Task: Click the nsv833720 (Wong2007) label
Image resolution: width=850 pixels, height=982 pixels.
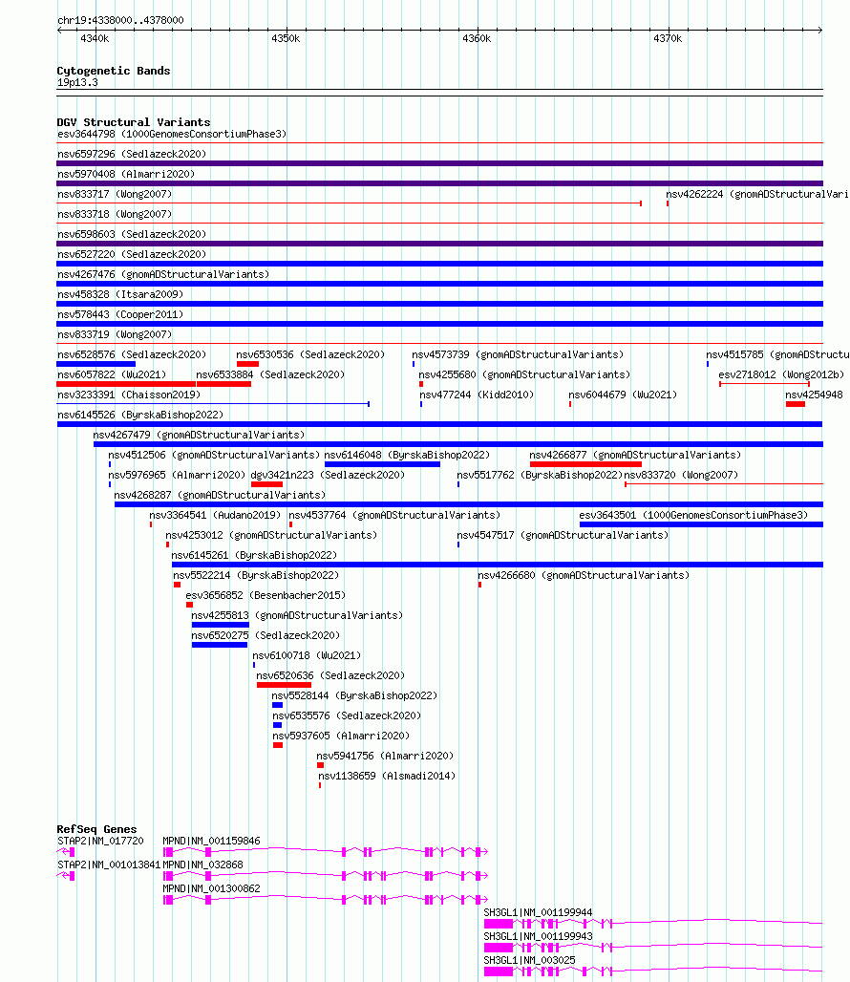Action: click(x=681, y=475)
